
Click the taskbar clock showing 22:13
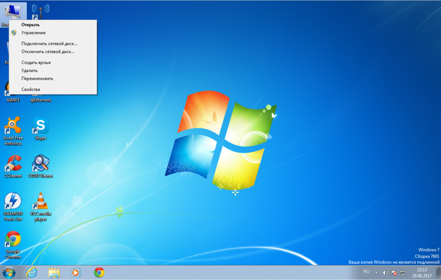[x=422, y=272]
